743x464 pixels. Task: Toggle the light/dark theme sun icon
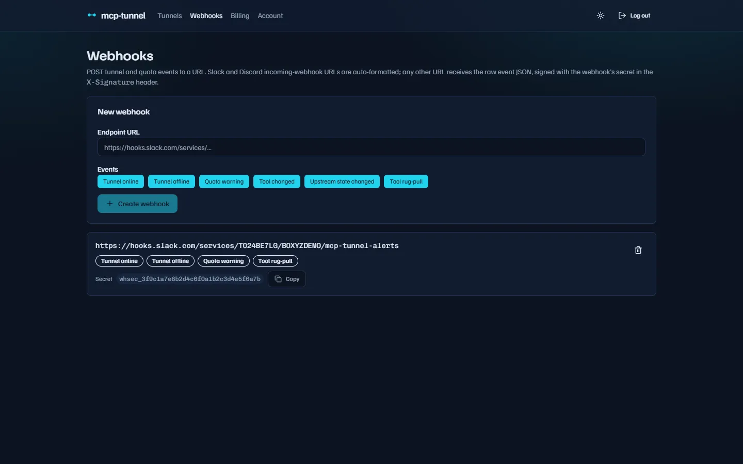601,15
